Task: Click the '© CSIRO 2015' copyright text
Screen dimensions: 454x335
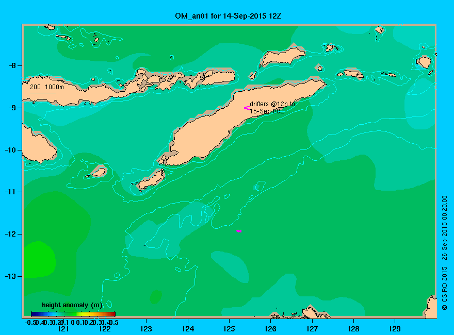Action: coord(444,289)
